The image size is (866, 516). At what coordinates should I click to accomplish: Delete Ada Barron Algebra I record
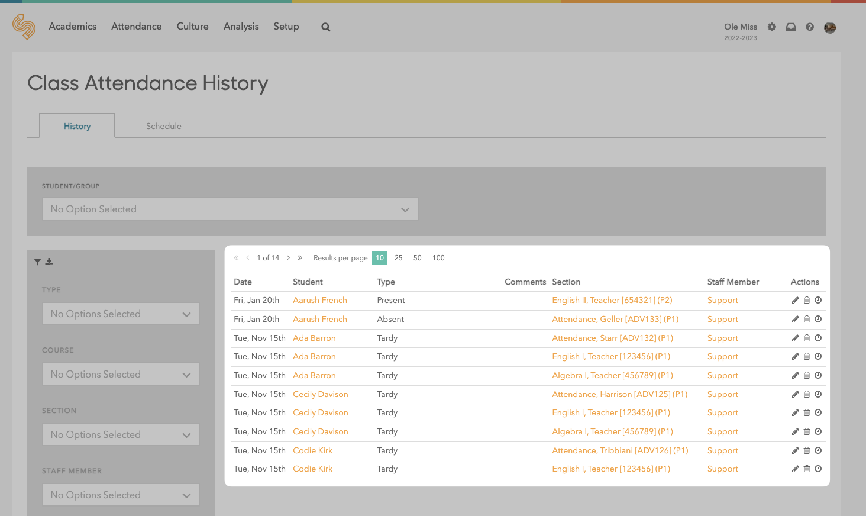807,375
